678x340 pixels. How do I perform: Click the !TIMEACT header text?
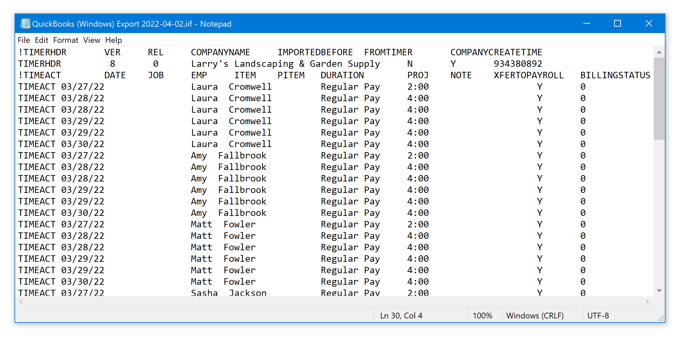pyautogui.click(x=40, y=75)
